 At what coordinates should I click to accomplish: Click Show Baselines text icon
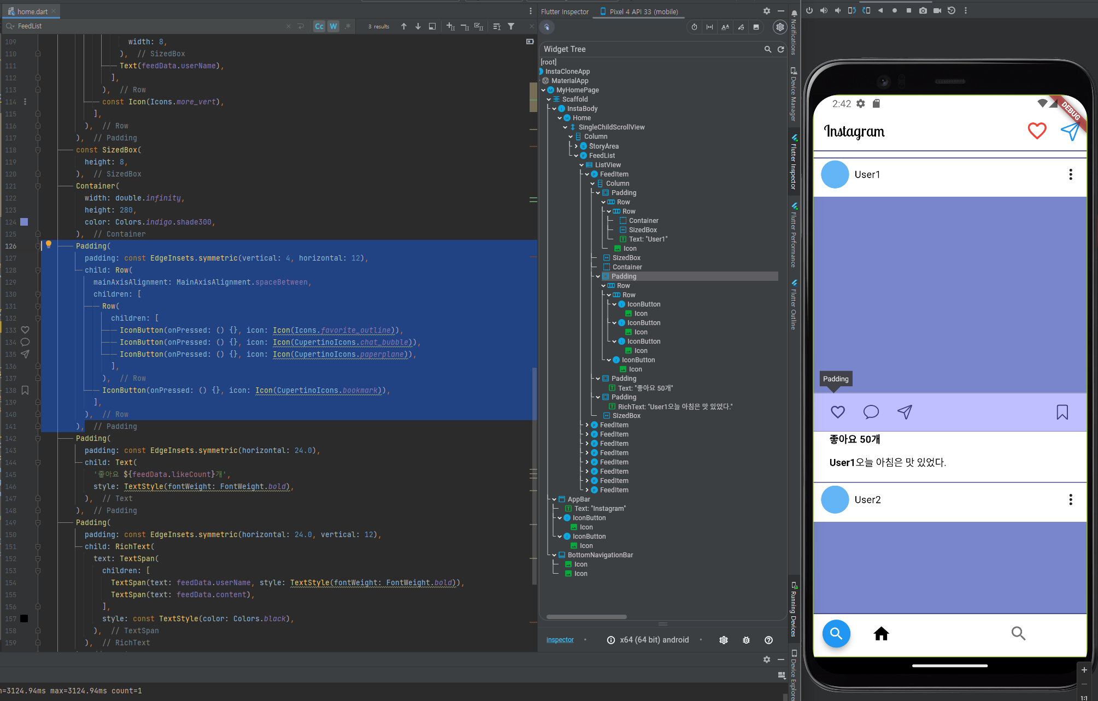point(725,27)
